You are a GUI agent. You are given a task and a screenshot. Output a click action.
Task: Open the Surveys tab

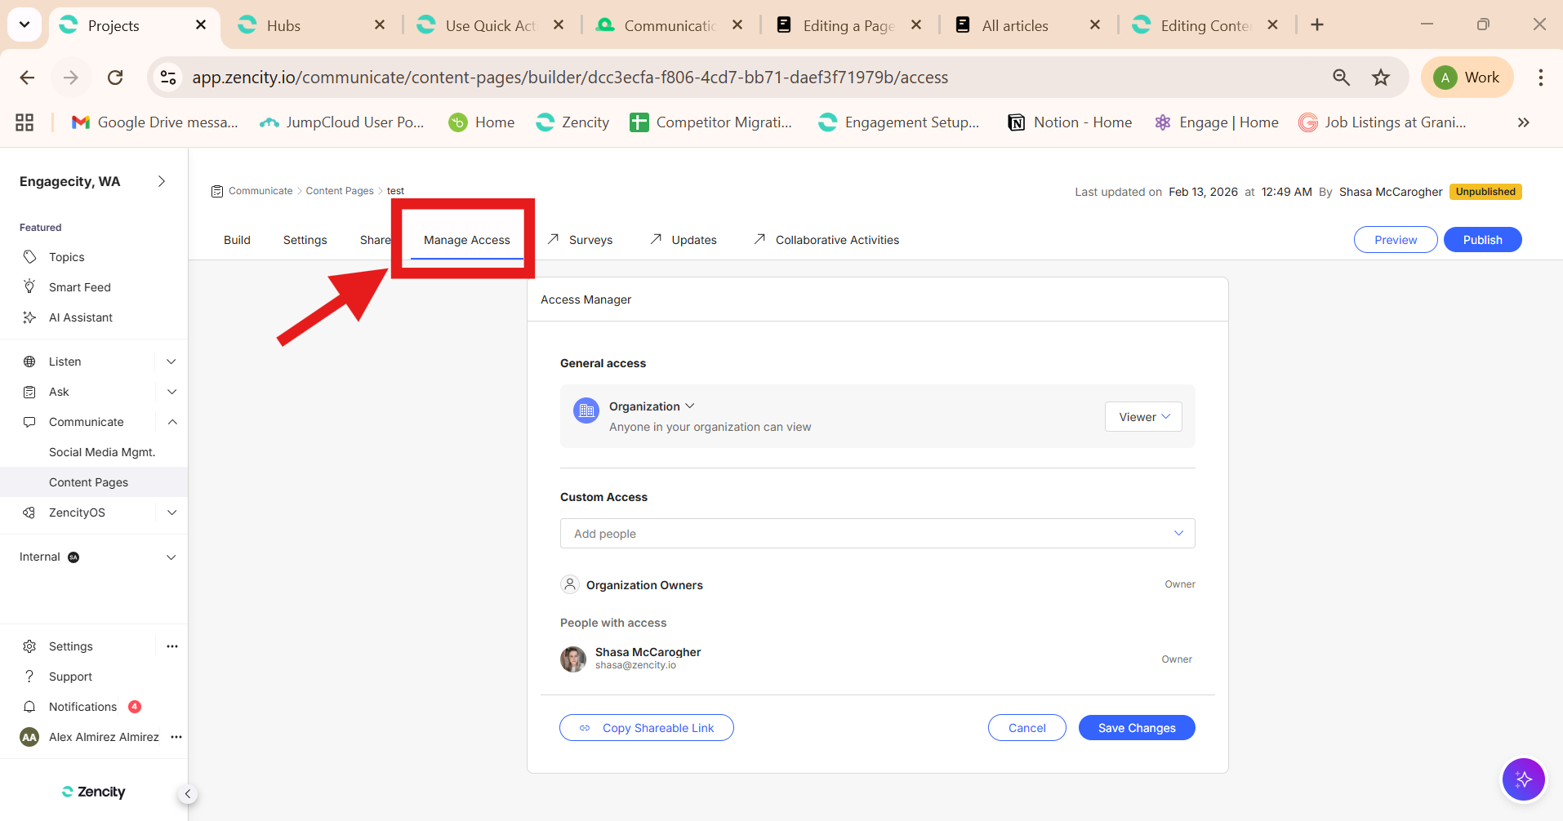click(x=590, y=240)
